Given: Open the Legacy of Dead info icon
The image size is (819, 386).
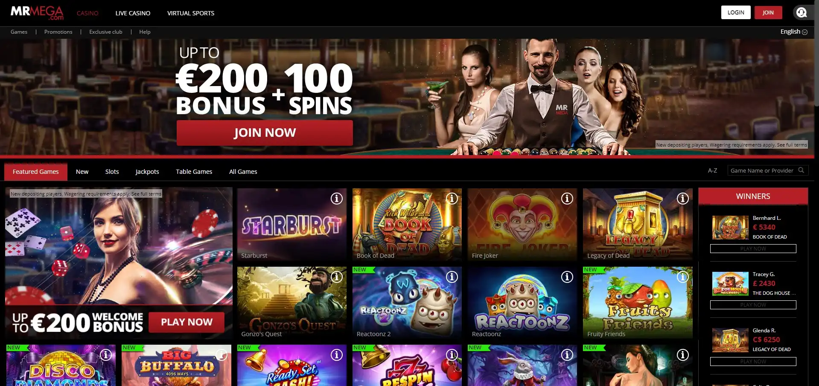Looking at the screenshot, I should 683,199.
